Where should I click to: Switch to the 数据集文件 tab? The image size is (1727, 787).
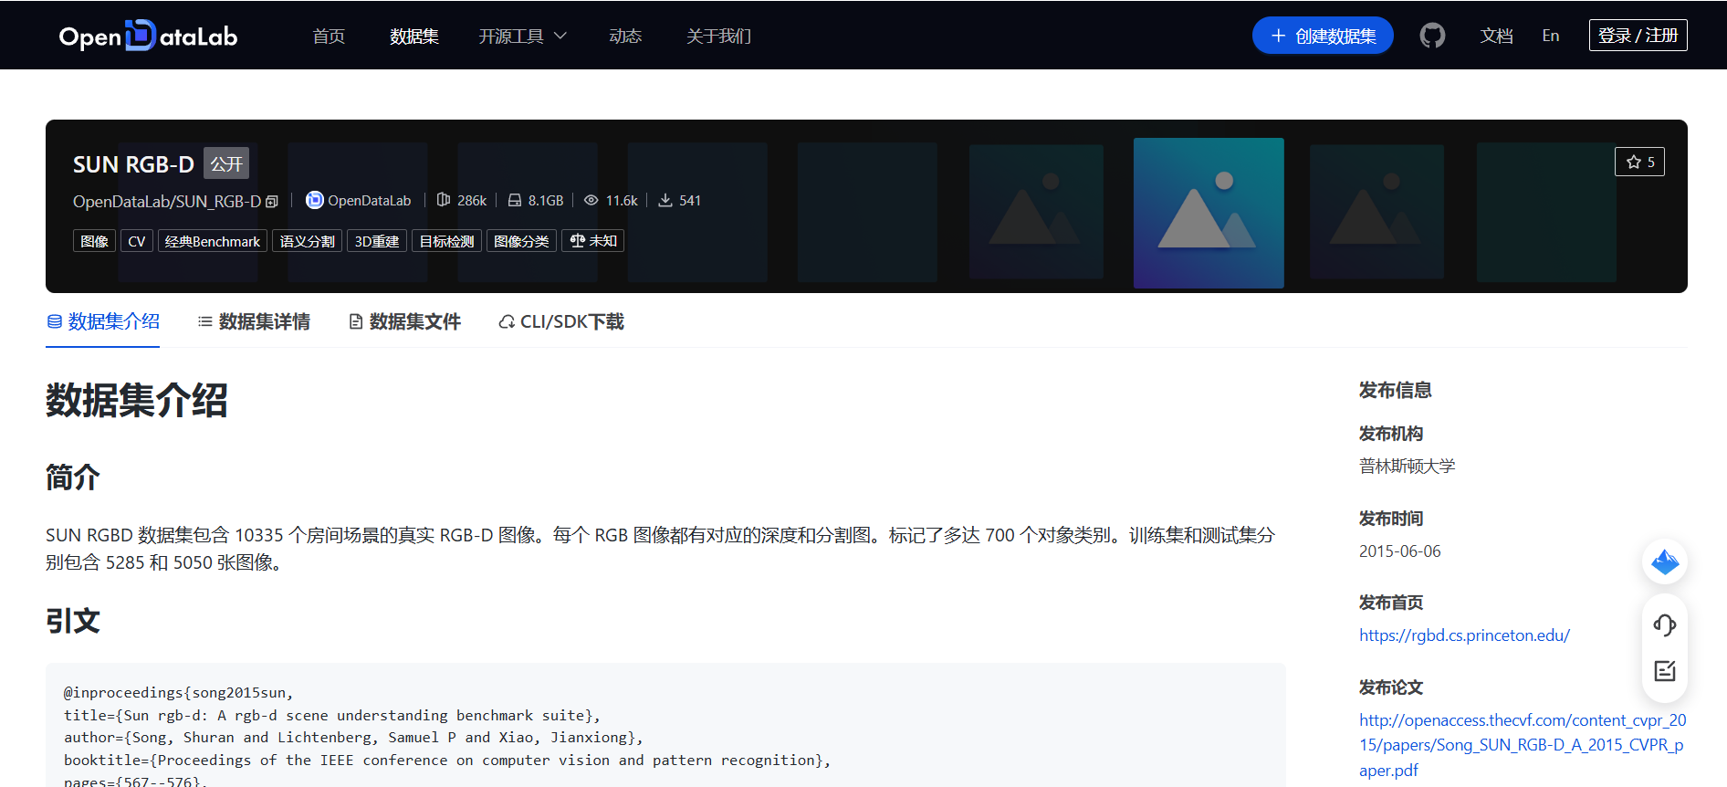tap(404, 321)
